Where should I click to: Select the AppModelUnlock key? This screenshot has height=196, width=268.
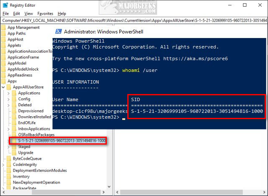(x=23, y=69)
